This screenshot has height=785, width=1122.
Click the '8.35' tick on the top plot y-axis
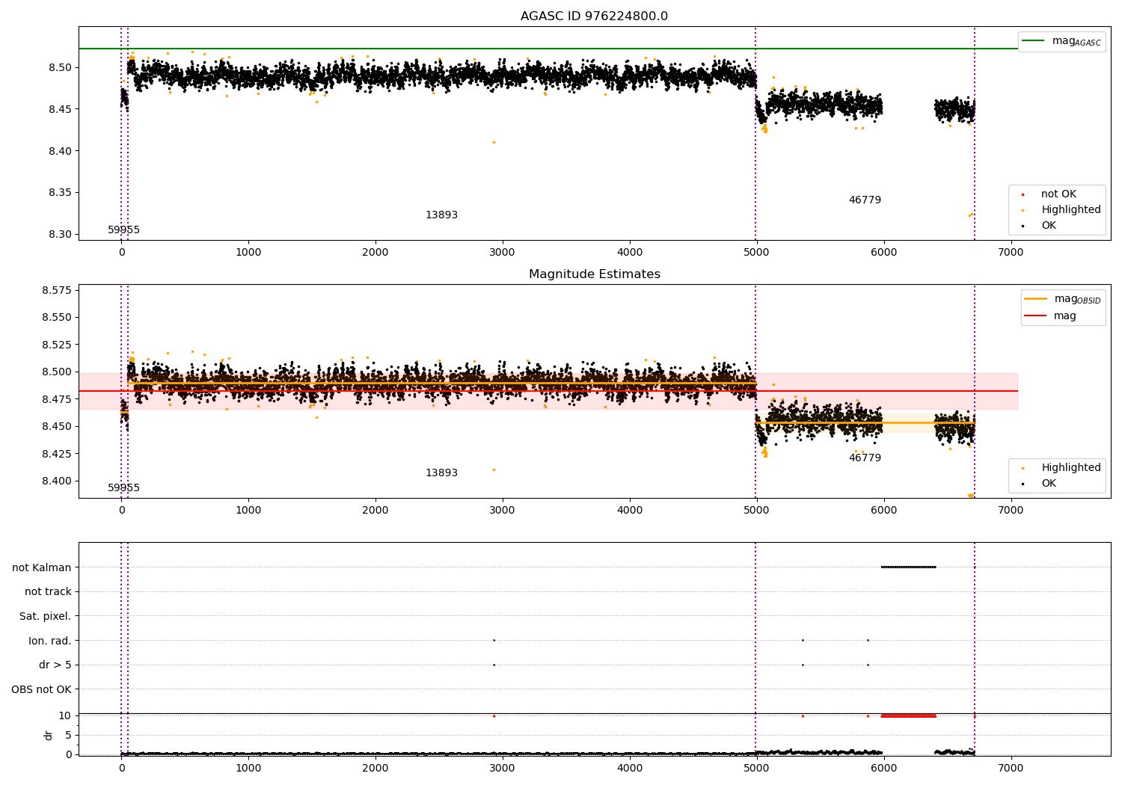tap(61, 193)
